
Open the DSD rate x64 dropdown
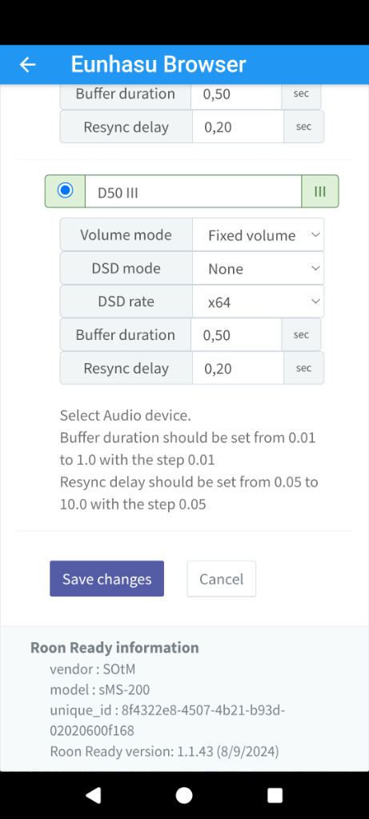259,302
